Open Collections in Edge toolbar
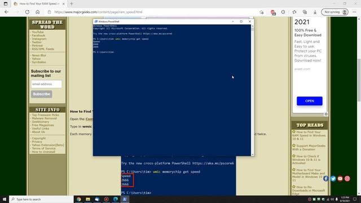Viewport: 361px width, 203px height. tap(305, 12)
